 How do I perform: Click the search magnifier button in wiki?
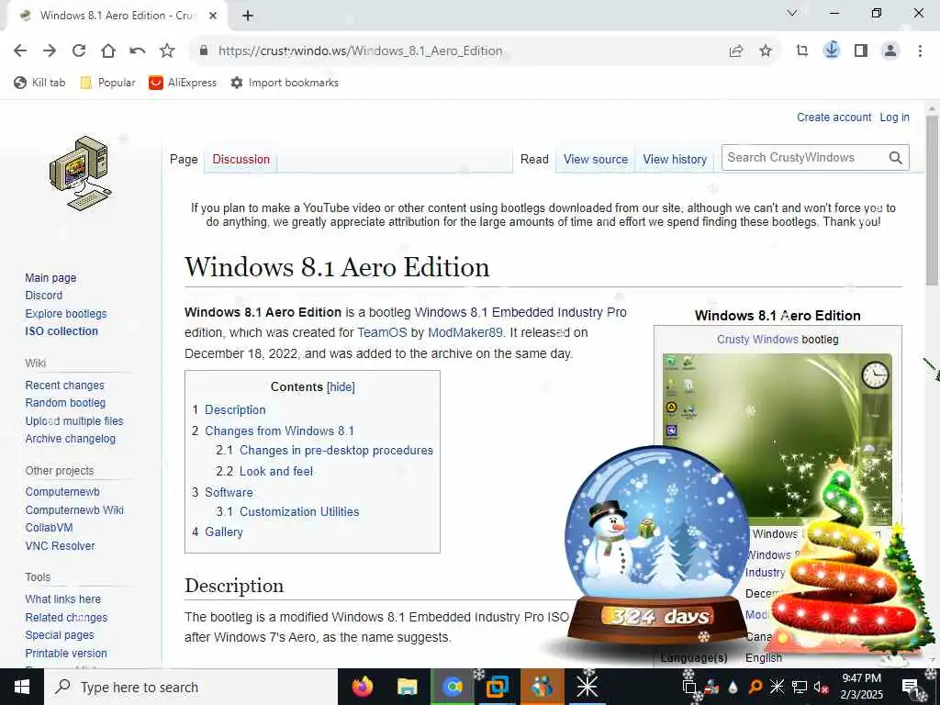[x=896, y=158]
